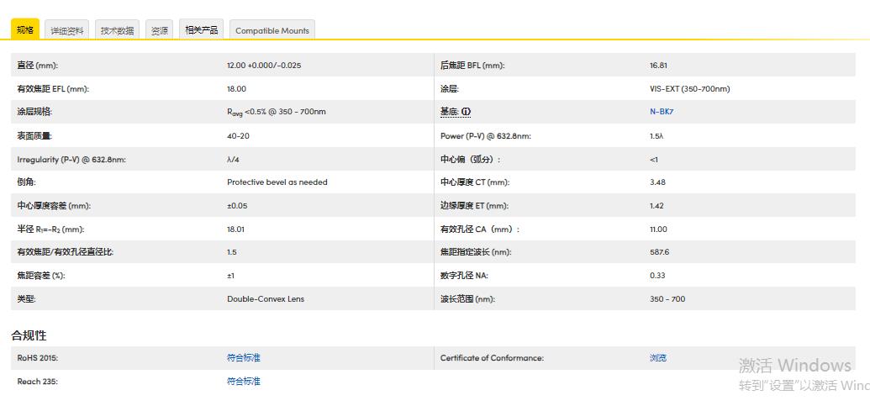870x406 pixels.
Task: Click the Protective bevel as needed value
Action: (x=277, y=182)
